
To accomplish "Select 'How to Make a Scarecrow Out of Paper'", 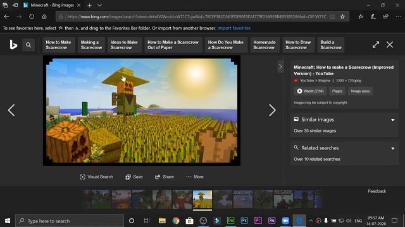I will click(x=173, y=45).
